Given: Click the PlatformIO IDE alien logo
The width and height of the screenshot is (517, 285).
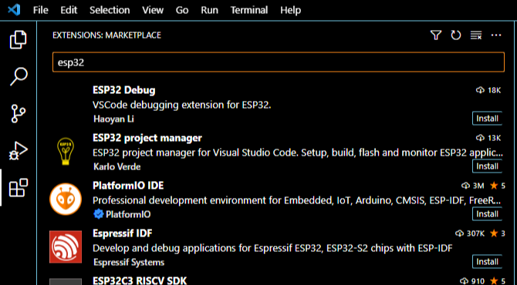Looking at the screenshot, I should click(x=66, y=199).
